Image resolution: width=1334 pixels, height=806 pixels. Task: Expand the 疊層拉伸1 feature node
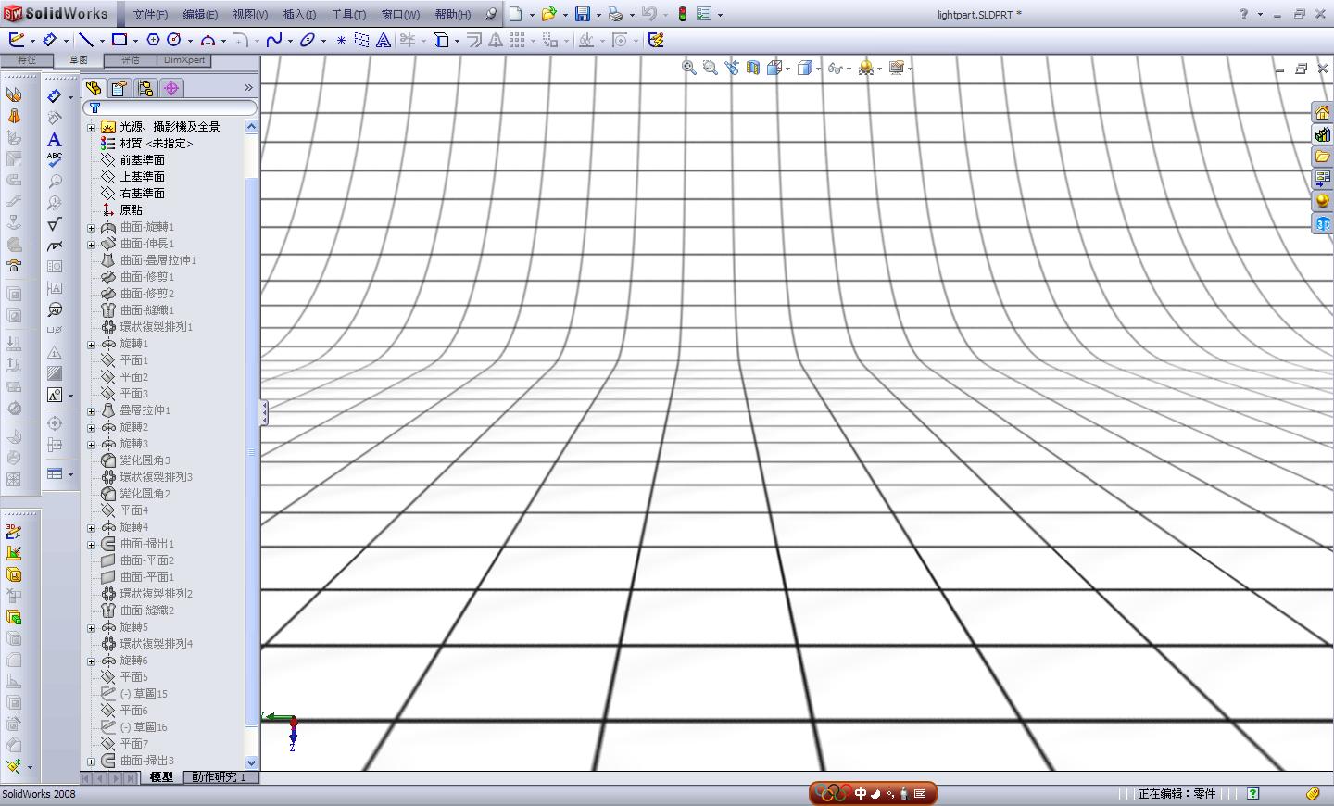(x=91, y=410)
